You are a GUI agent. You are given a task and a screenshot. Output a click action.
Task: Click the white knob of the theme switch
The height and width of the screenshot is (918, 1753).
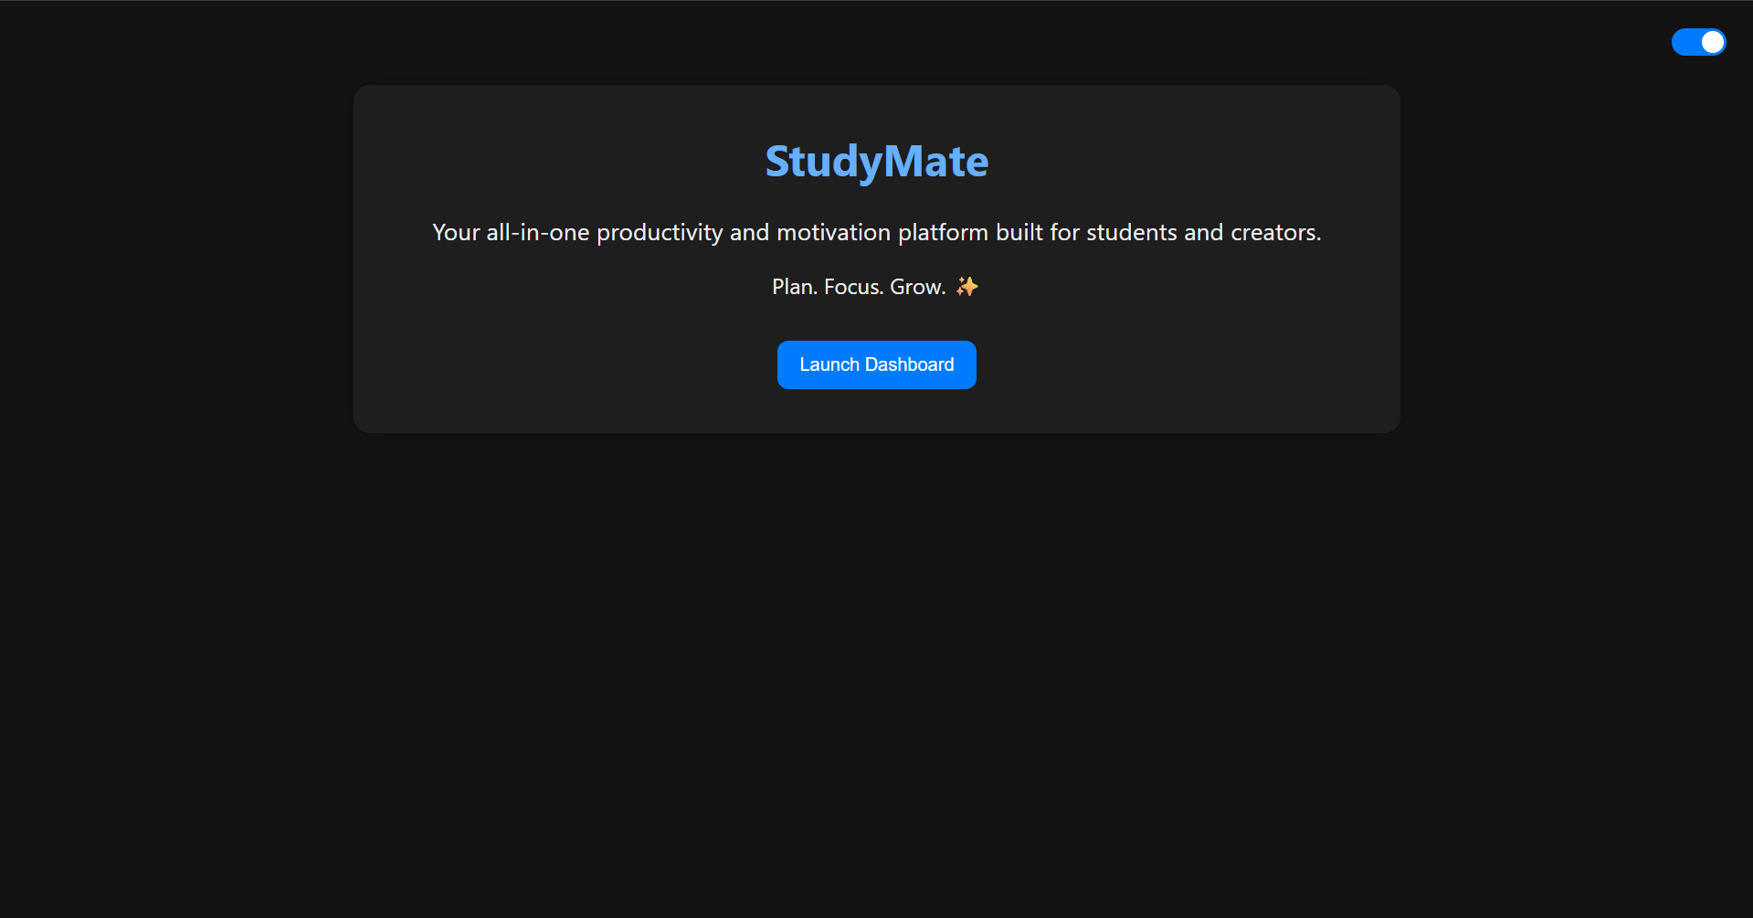(x=1712, y=42)
